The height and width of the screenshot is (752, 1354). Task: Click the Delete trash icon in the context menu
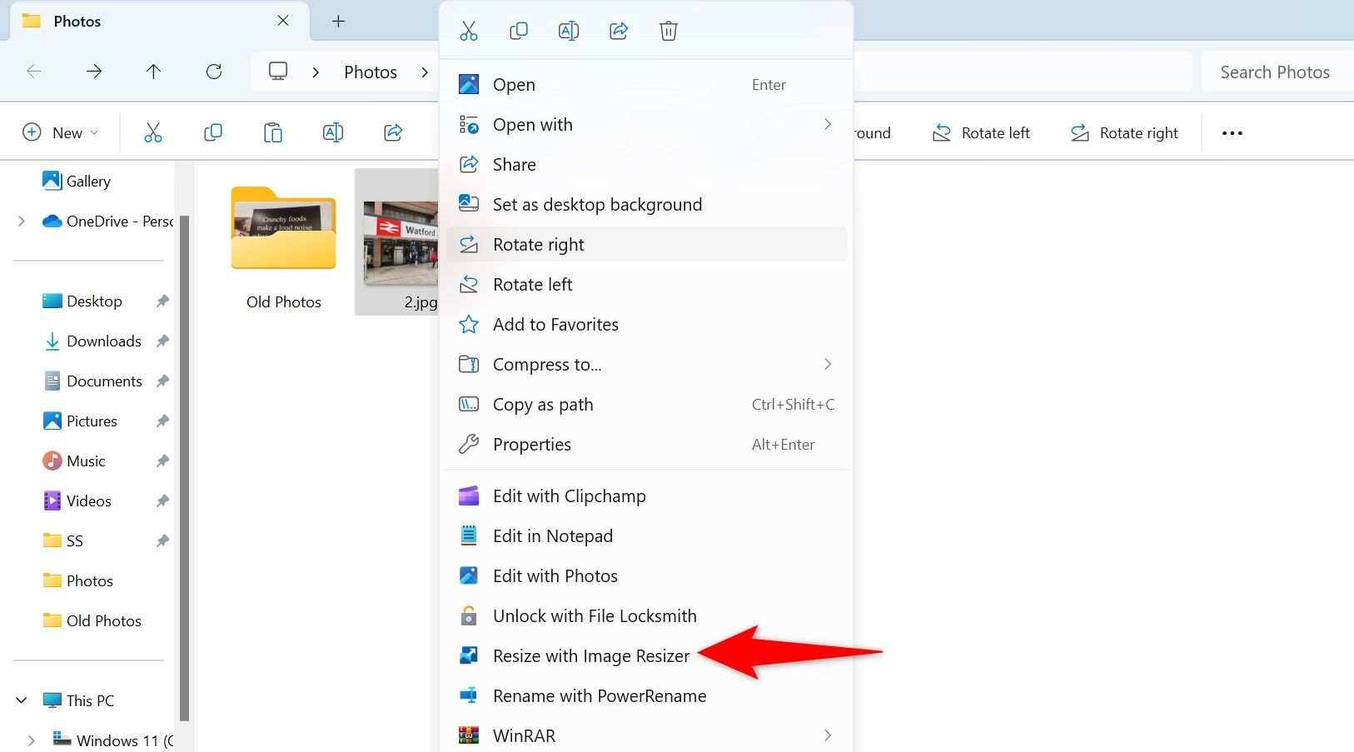point(669,30)
